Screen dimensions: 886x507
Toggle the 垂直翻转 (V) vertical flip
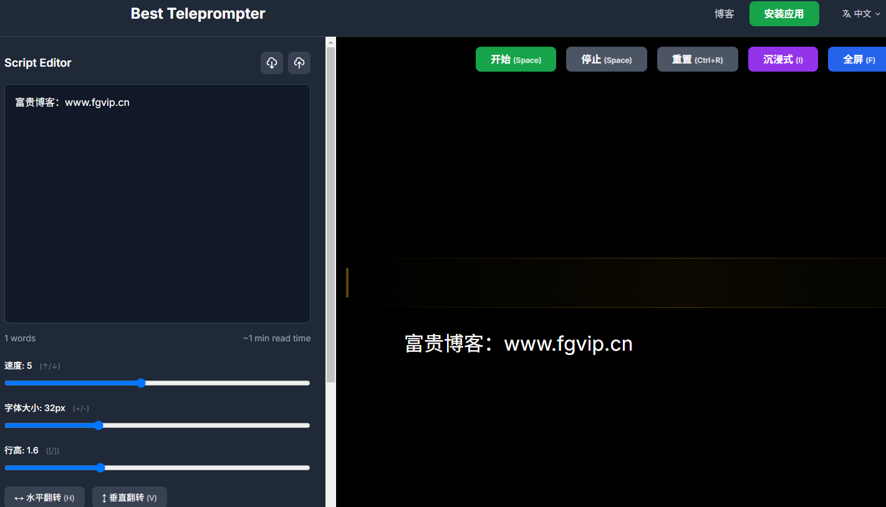pyautogui.click(x=129, y=498)
